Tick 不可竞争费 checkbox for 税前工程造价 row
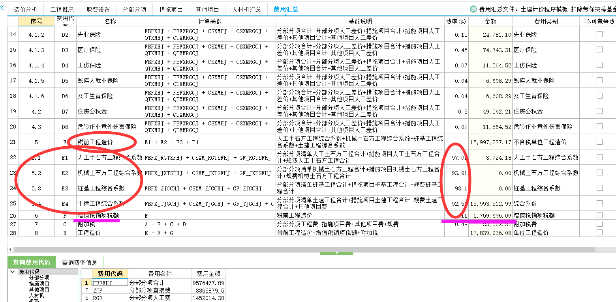The height and width of the screenshot is (302, 616). pyautogui.click(x=599, y=142)
